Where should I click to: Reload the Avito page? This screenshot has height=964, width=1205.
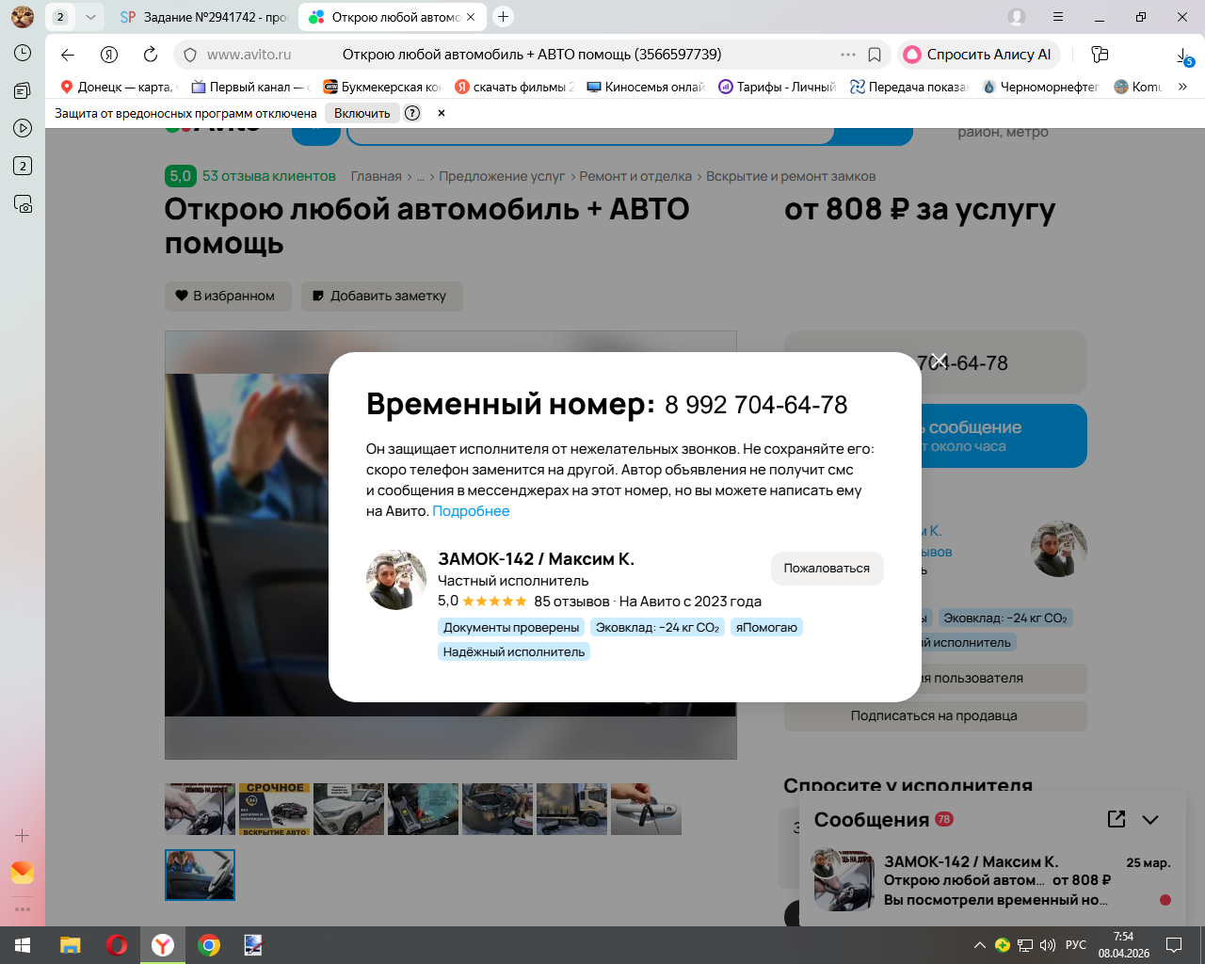tap(151, 55)
